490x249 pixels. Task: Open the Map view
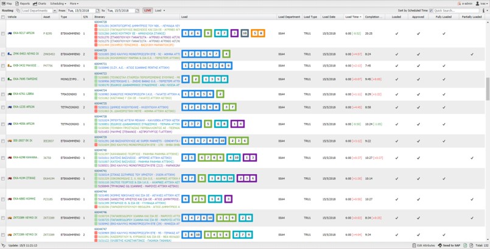7,4
